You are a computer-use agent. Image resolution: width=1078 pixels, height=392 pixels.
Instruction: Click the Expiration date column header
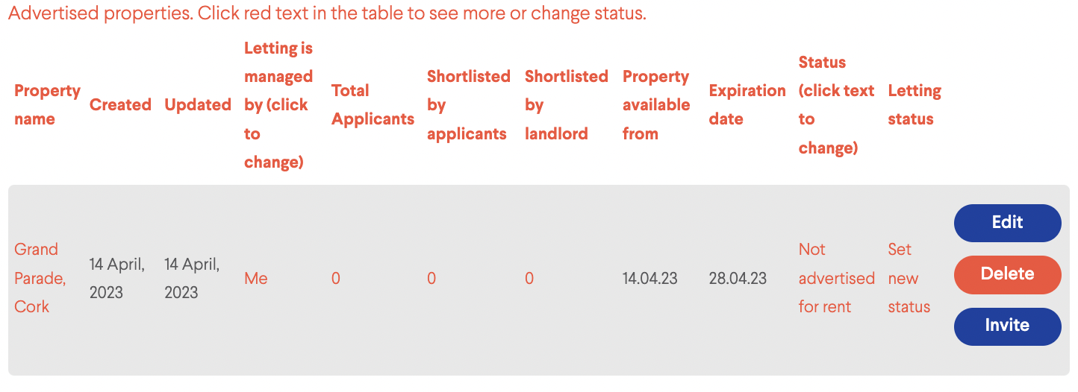pos(747,105)
